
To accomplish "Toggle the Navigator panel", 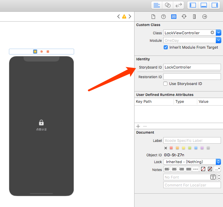I will (193, 5).
